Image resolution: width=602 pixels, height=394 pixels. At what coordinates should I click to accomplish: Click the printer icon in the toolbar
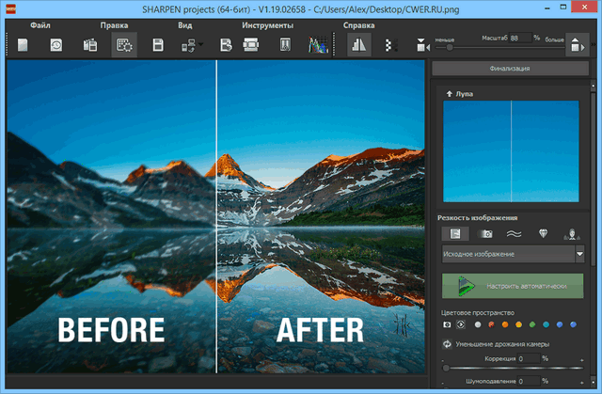pos(250,44)
